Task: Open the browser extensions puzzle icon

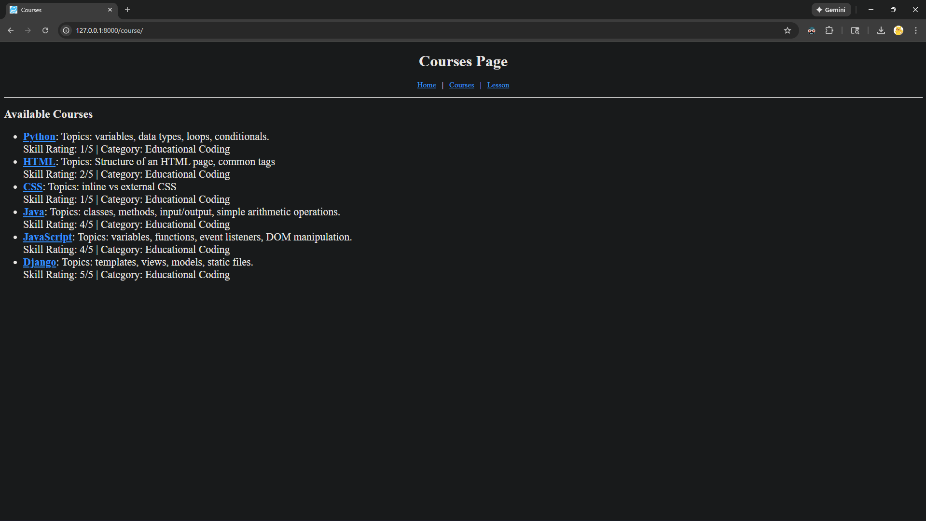Action: click(829, 30)
